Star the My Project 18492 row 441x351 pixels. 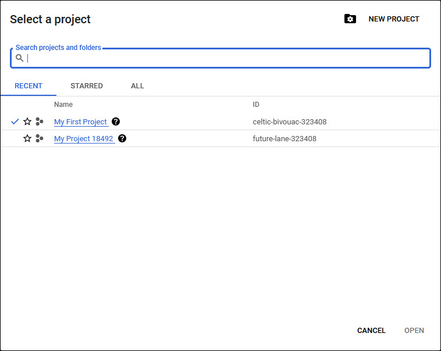tap(27, 139)
